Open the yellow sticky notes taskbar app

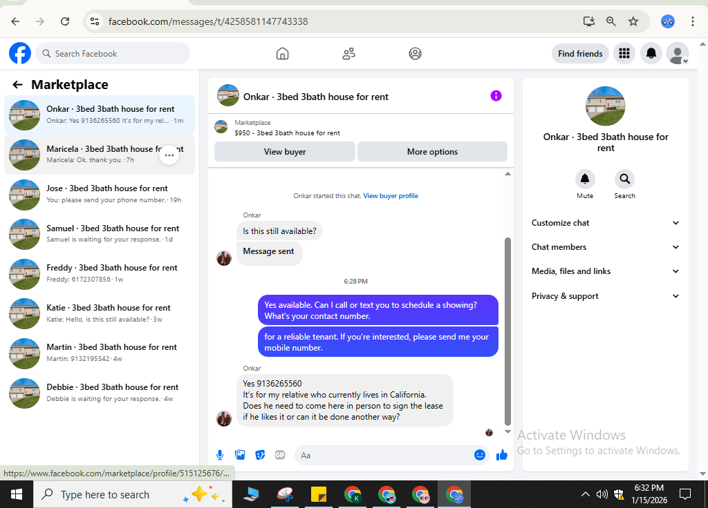[319, 494]
